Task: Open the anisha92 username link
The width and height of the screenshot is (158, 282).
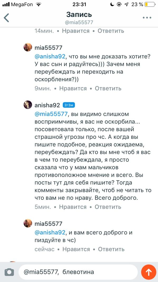Action: pos(47,105)
